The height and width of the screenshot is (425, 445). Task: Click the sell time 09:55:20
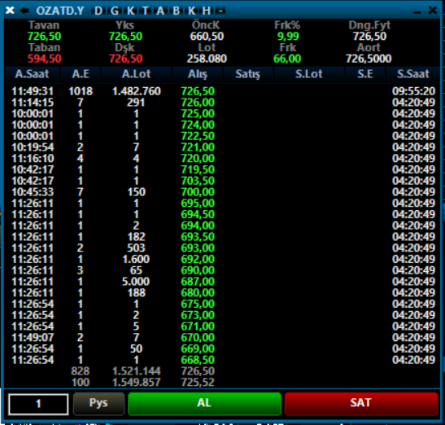pyautogui.click(x=414, y=91)
